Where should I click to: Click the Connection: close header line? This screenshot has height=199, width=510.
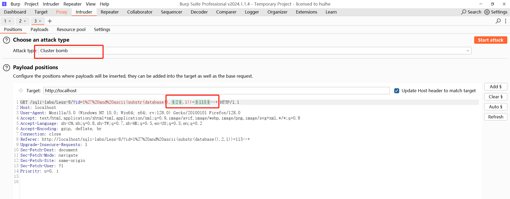(x=41, y=134)
